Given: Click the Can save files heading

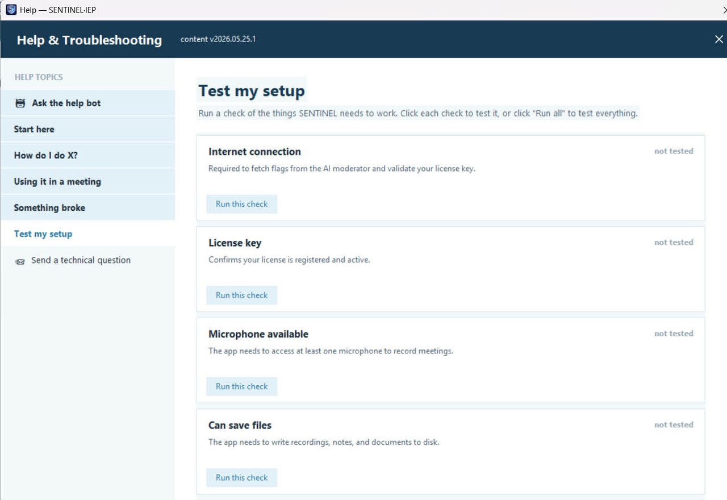Looking at the screenshot, I should click(x=240, y=426).
